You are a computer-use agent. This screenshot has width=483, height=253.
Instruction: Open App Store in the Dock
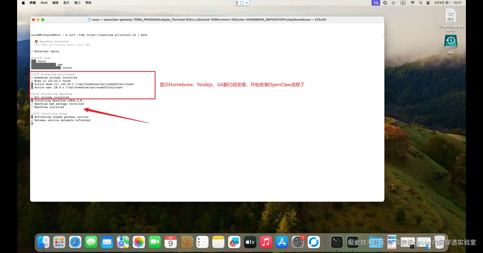click(x=282, y=242)
